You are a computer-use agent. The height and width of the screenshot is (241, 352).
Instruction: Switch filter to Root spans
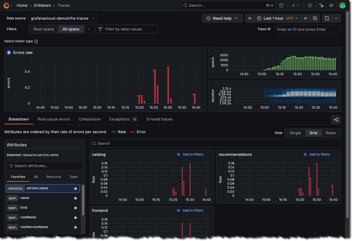44,29
